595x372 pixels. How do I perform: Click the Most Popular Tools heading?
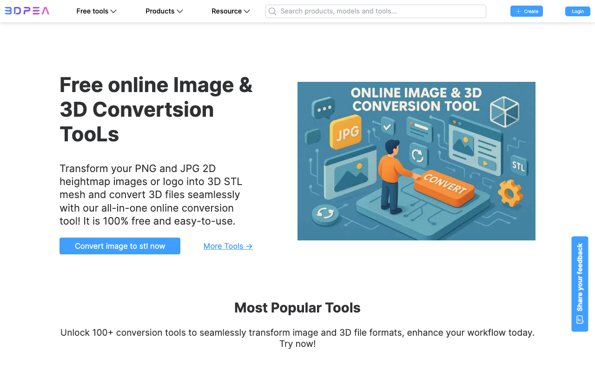point(297,308)
